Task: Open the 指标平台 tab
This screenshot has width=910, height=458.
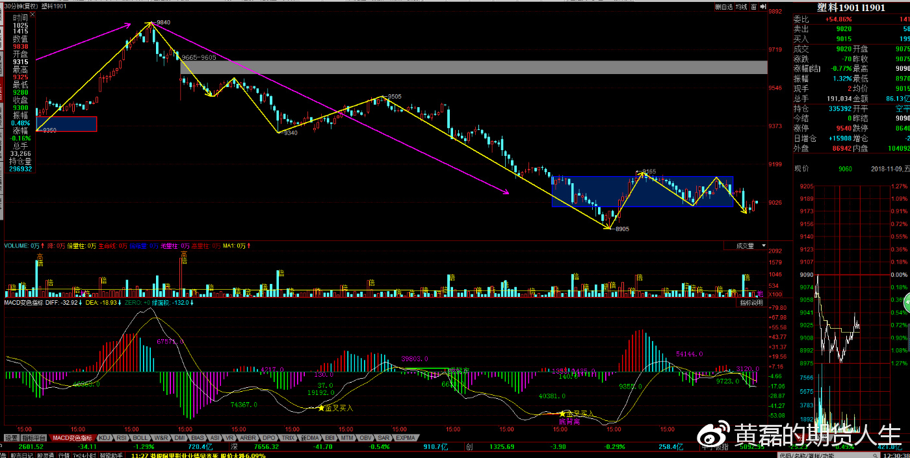Action: coord(34,438)
